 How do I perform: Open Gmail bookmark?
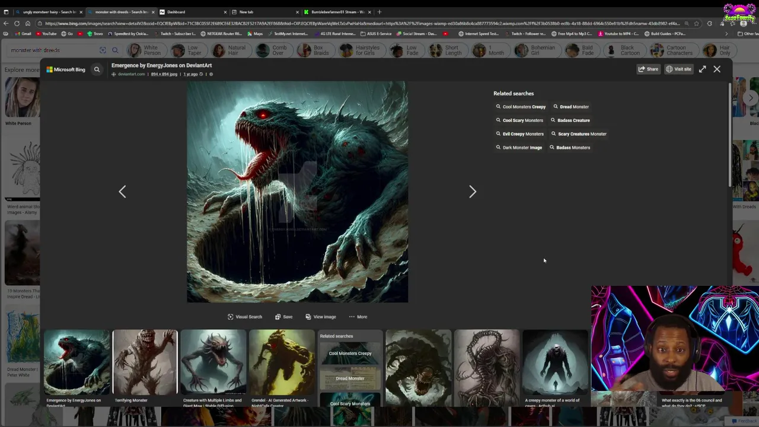(23, 34)
